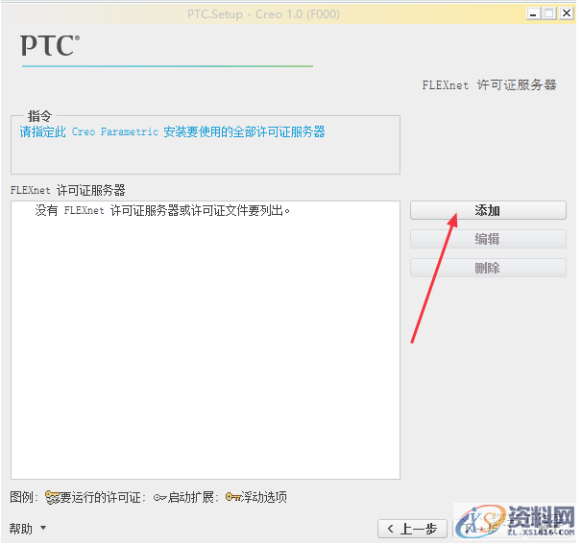
Task: Click the grayed 编辑 (Edit) button
Action: tap(488, 239)
